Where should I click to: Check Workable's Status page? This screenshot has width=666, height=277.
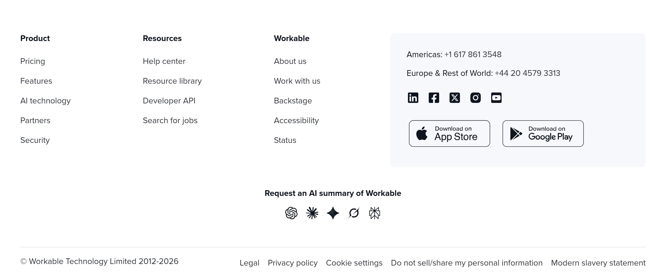pos(285,140)
